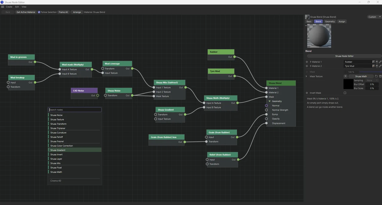Click the Out port of Tyre Mud node
382x205 pixels.
pyautogui.click(x=235, y=76)
